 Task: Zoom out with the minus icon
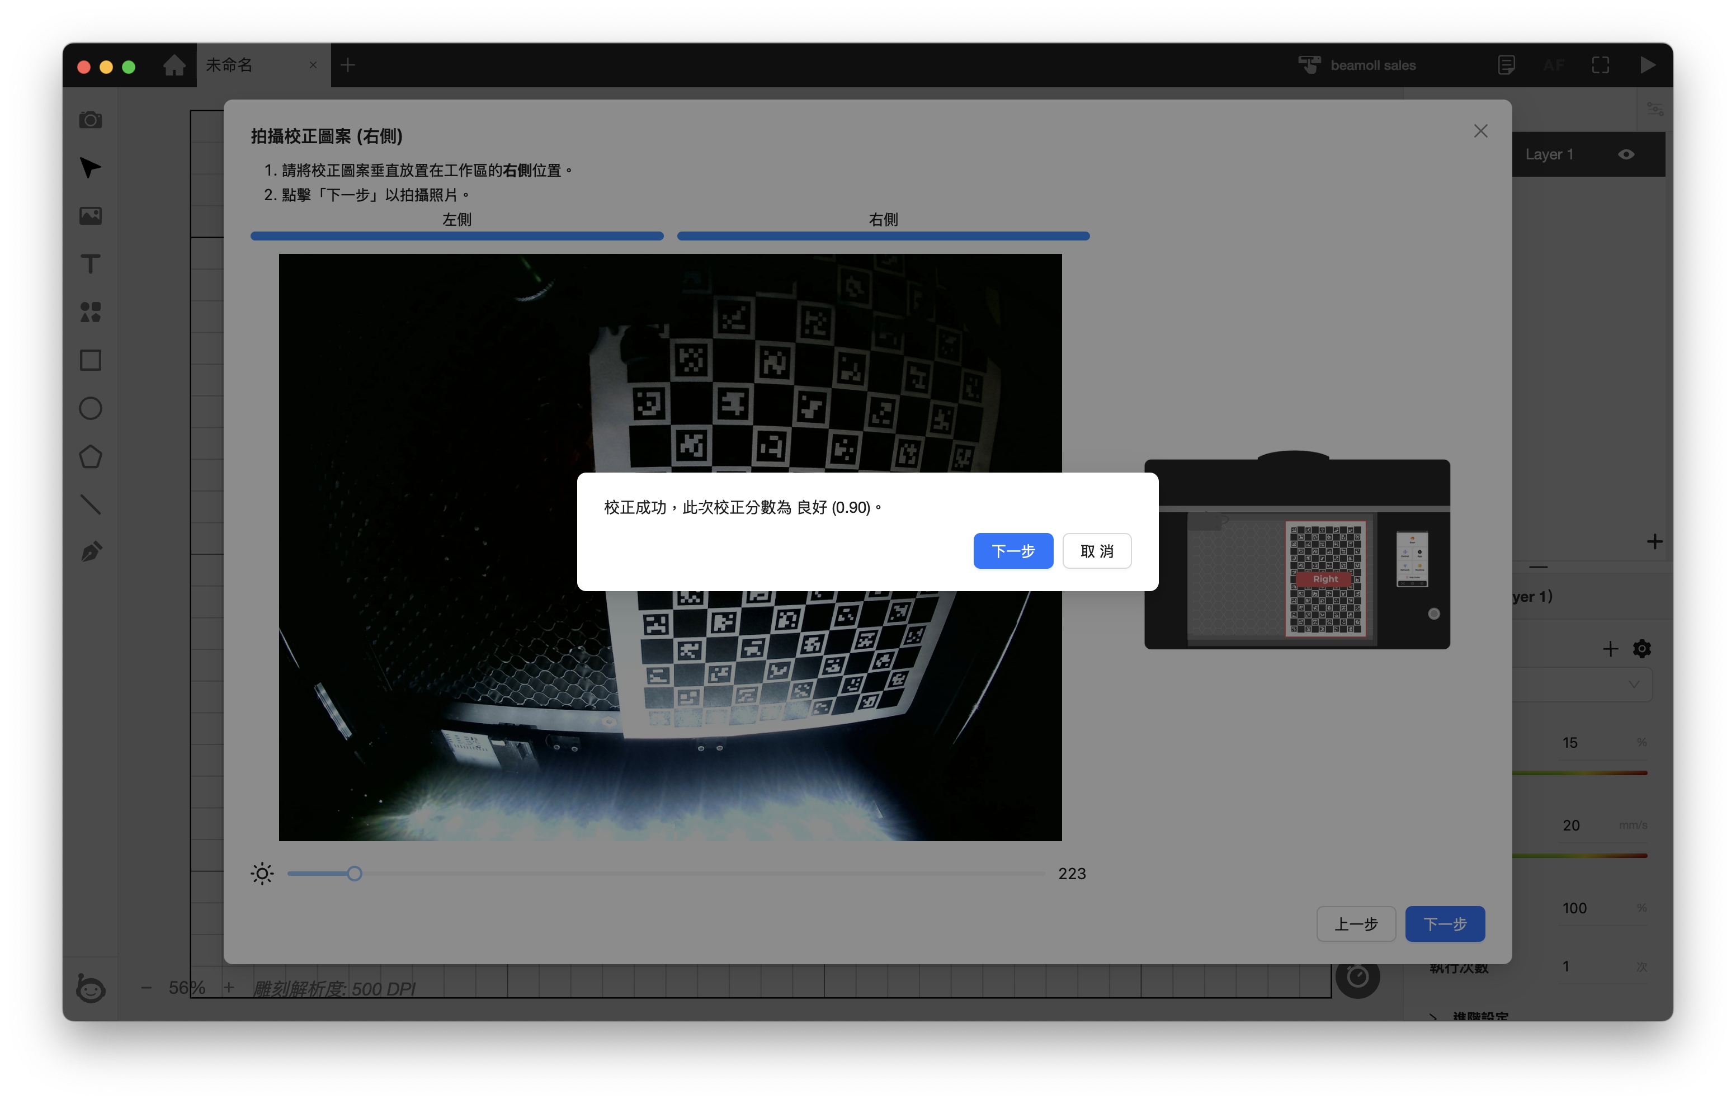click(x=147, y=987)
